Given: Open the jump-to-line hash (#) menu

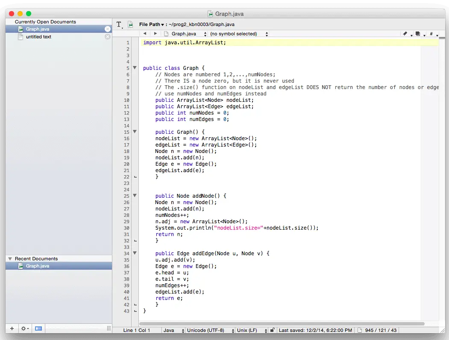Looking at the screenshot, I should [x=433, y=34].
